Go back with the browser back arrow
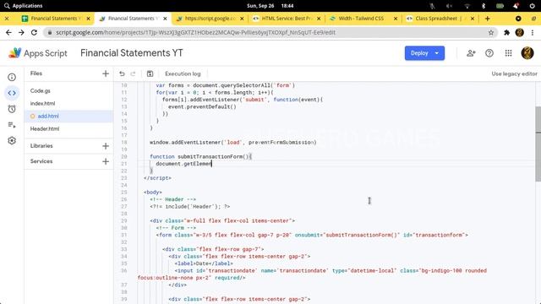 click(x=8, y=32)
